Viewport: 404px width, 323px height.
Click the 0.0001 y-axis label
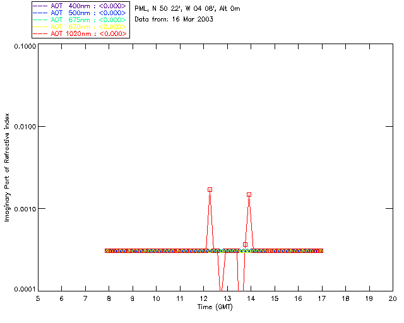[25, 290]
